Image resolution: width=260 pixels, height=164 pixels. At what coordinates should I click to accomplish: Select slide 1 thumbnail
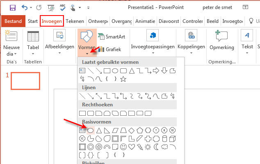point(25,81)
